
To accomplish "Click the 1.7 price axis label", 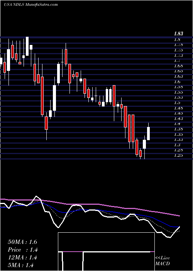I will coord(178,61).
